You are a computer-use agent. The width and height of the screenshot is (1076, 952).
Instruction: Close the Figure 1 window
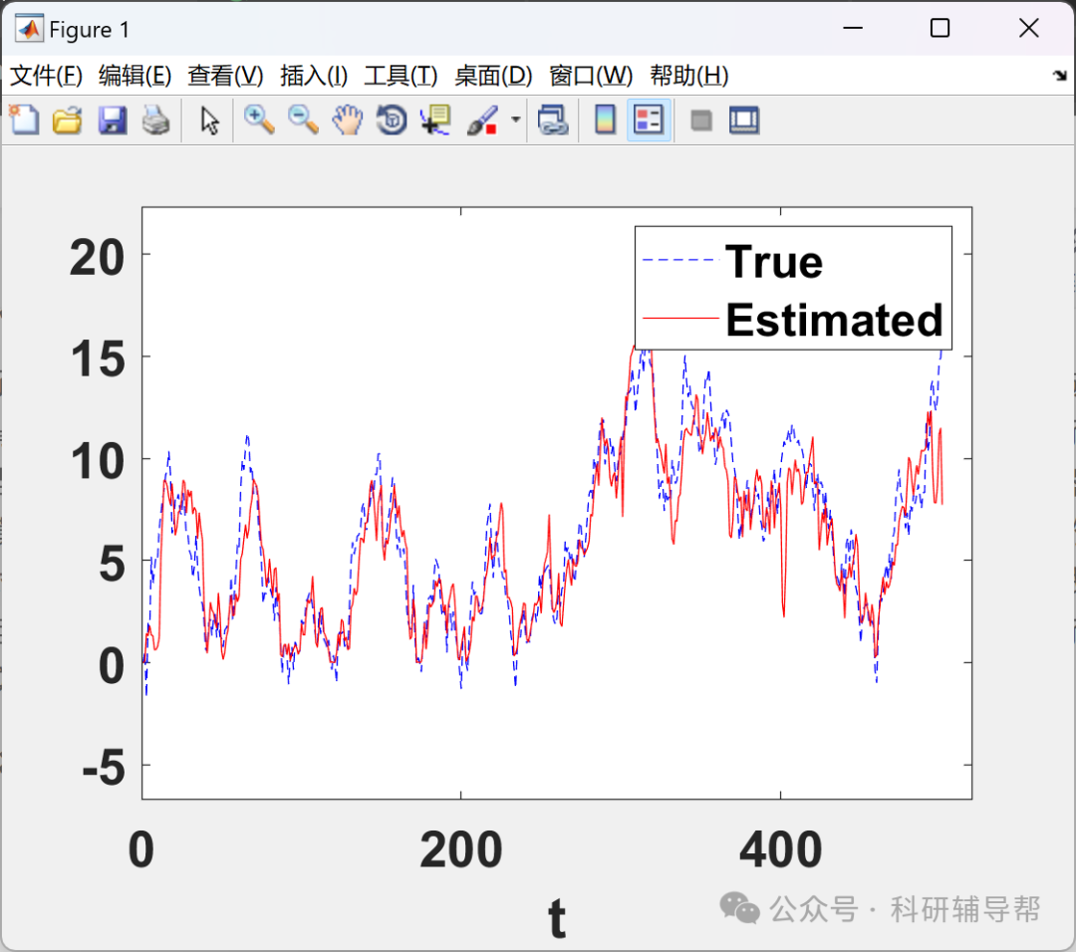pos(1028,28)
